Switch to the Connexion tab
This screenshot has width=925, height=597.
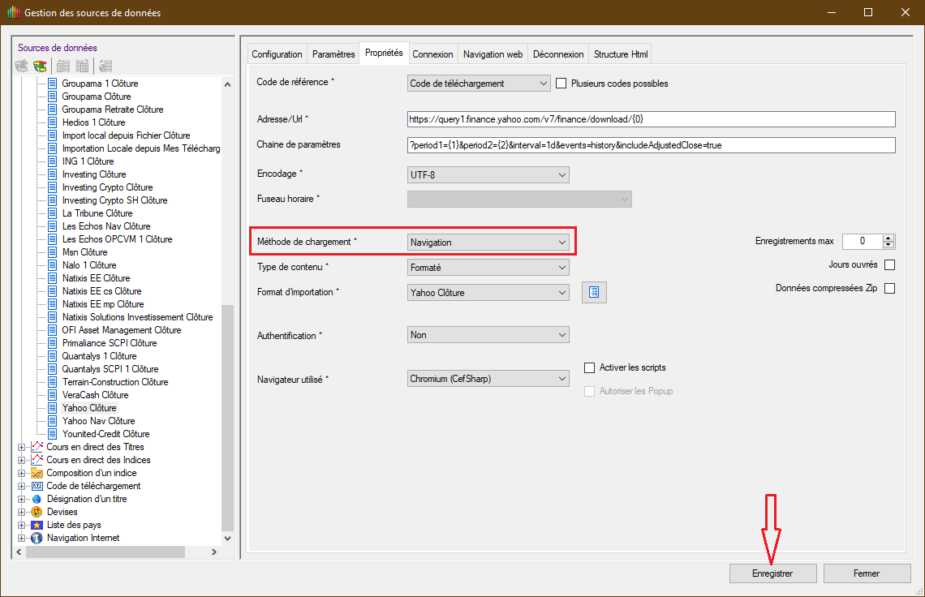point(432,54)
